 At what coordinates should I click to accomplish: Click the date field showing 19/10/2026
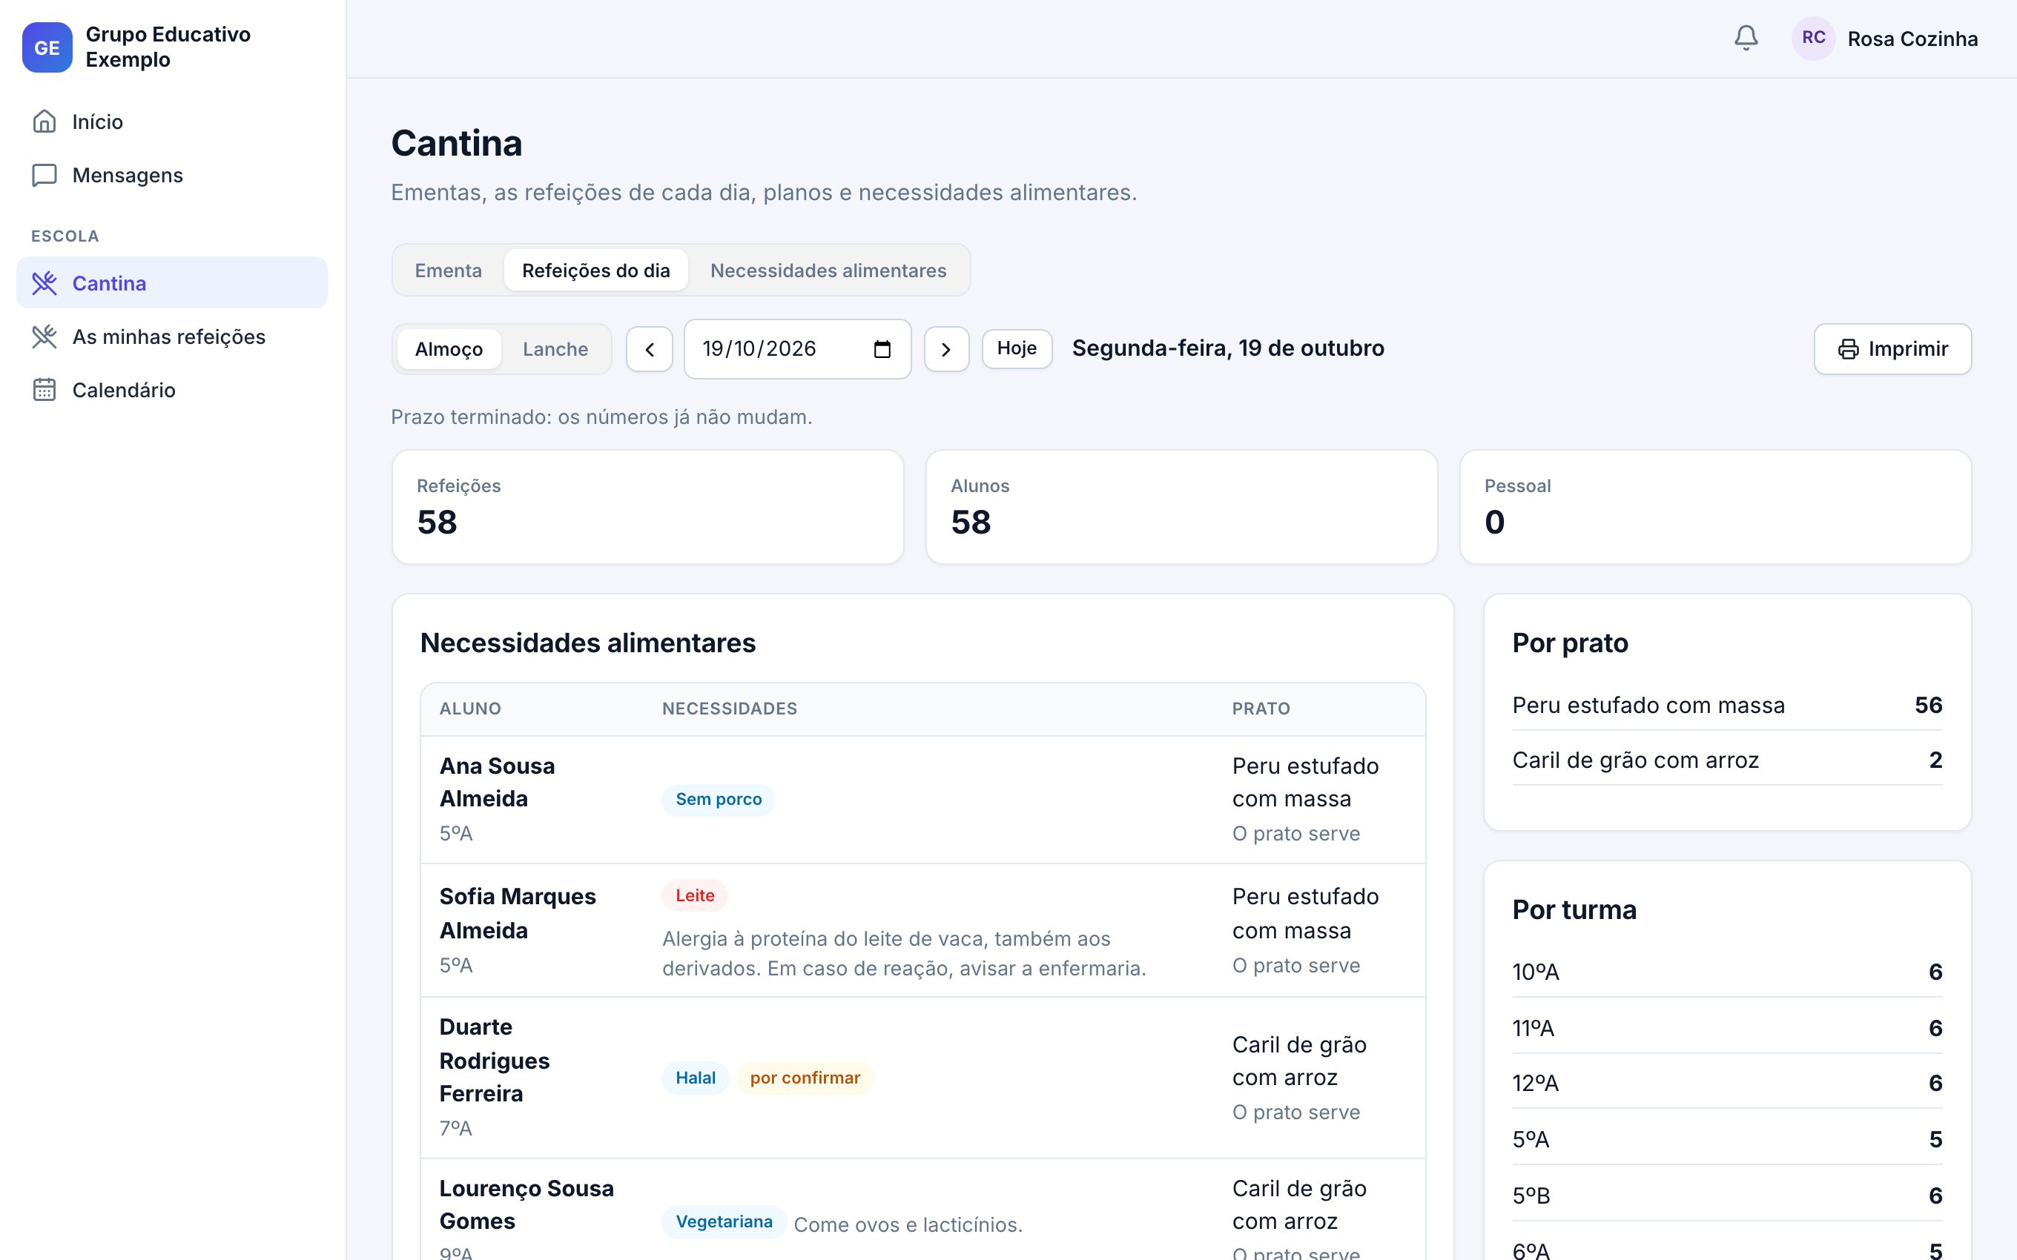click(797, 349)
